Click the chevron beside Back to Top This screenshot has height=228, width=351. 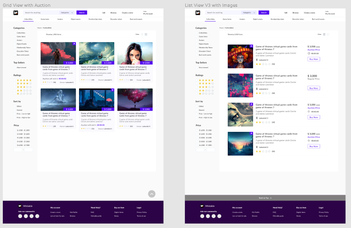coord(271,198)
